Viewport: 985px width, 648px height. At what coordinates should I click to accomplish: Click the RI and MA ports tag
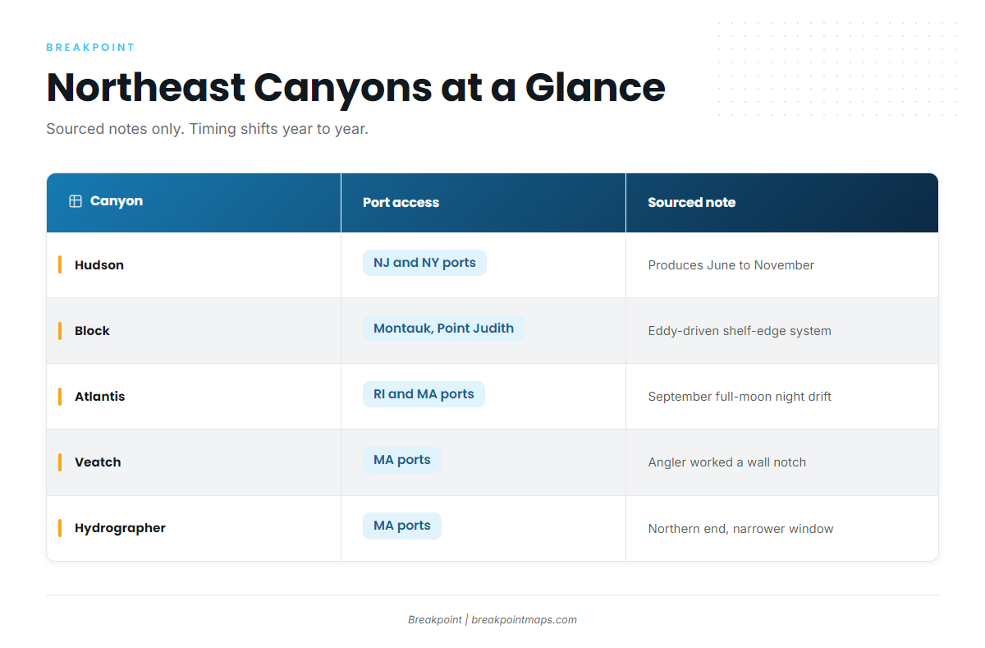coord(424,394)
